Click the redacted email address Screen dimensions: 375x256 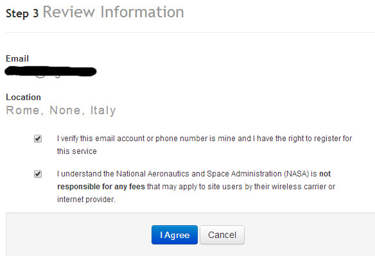point(51,71)
